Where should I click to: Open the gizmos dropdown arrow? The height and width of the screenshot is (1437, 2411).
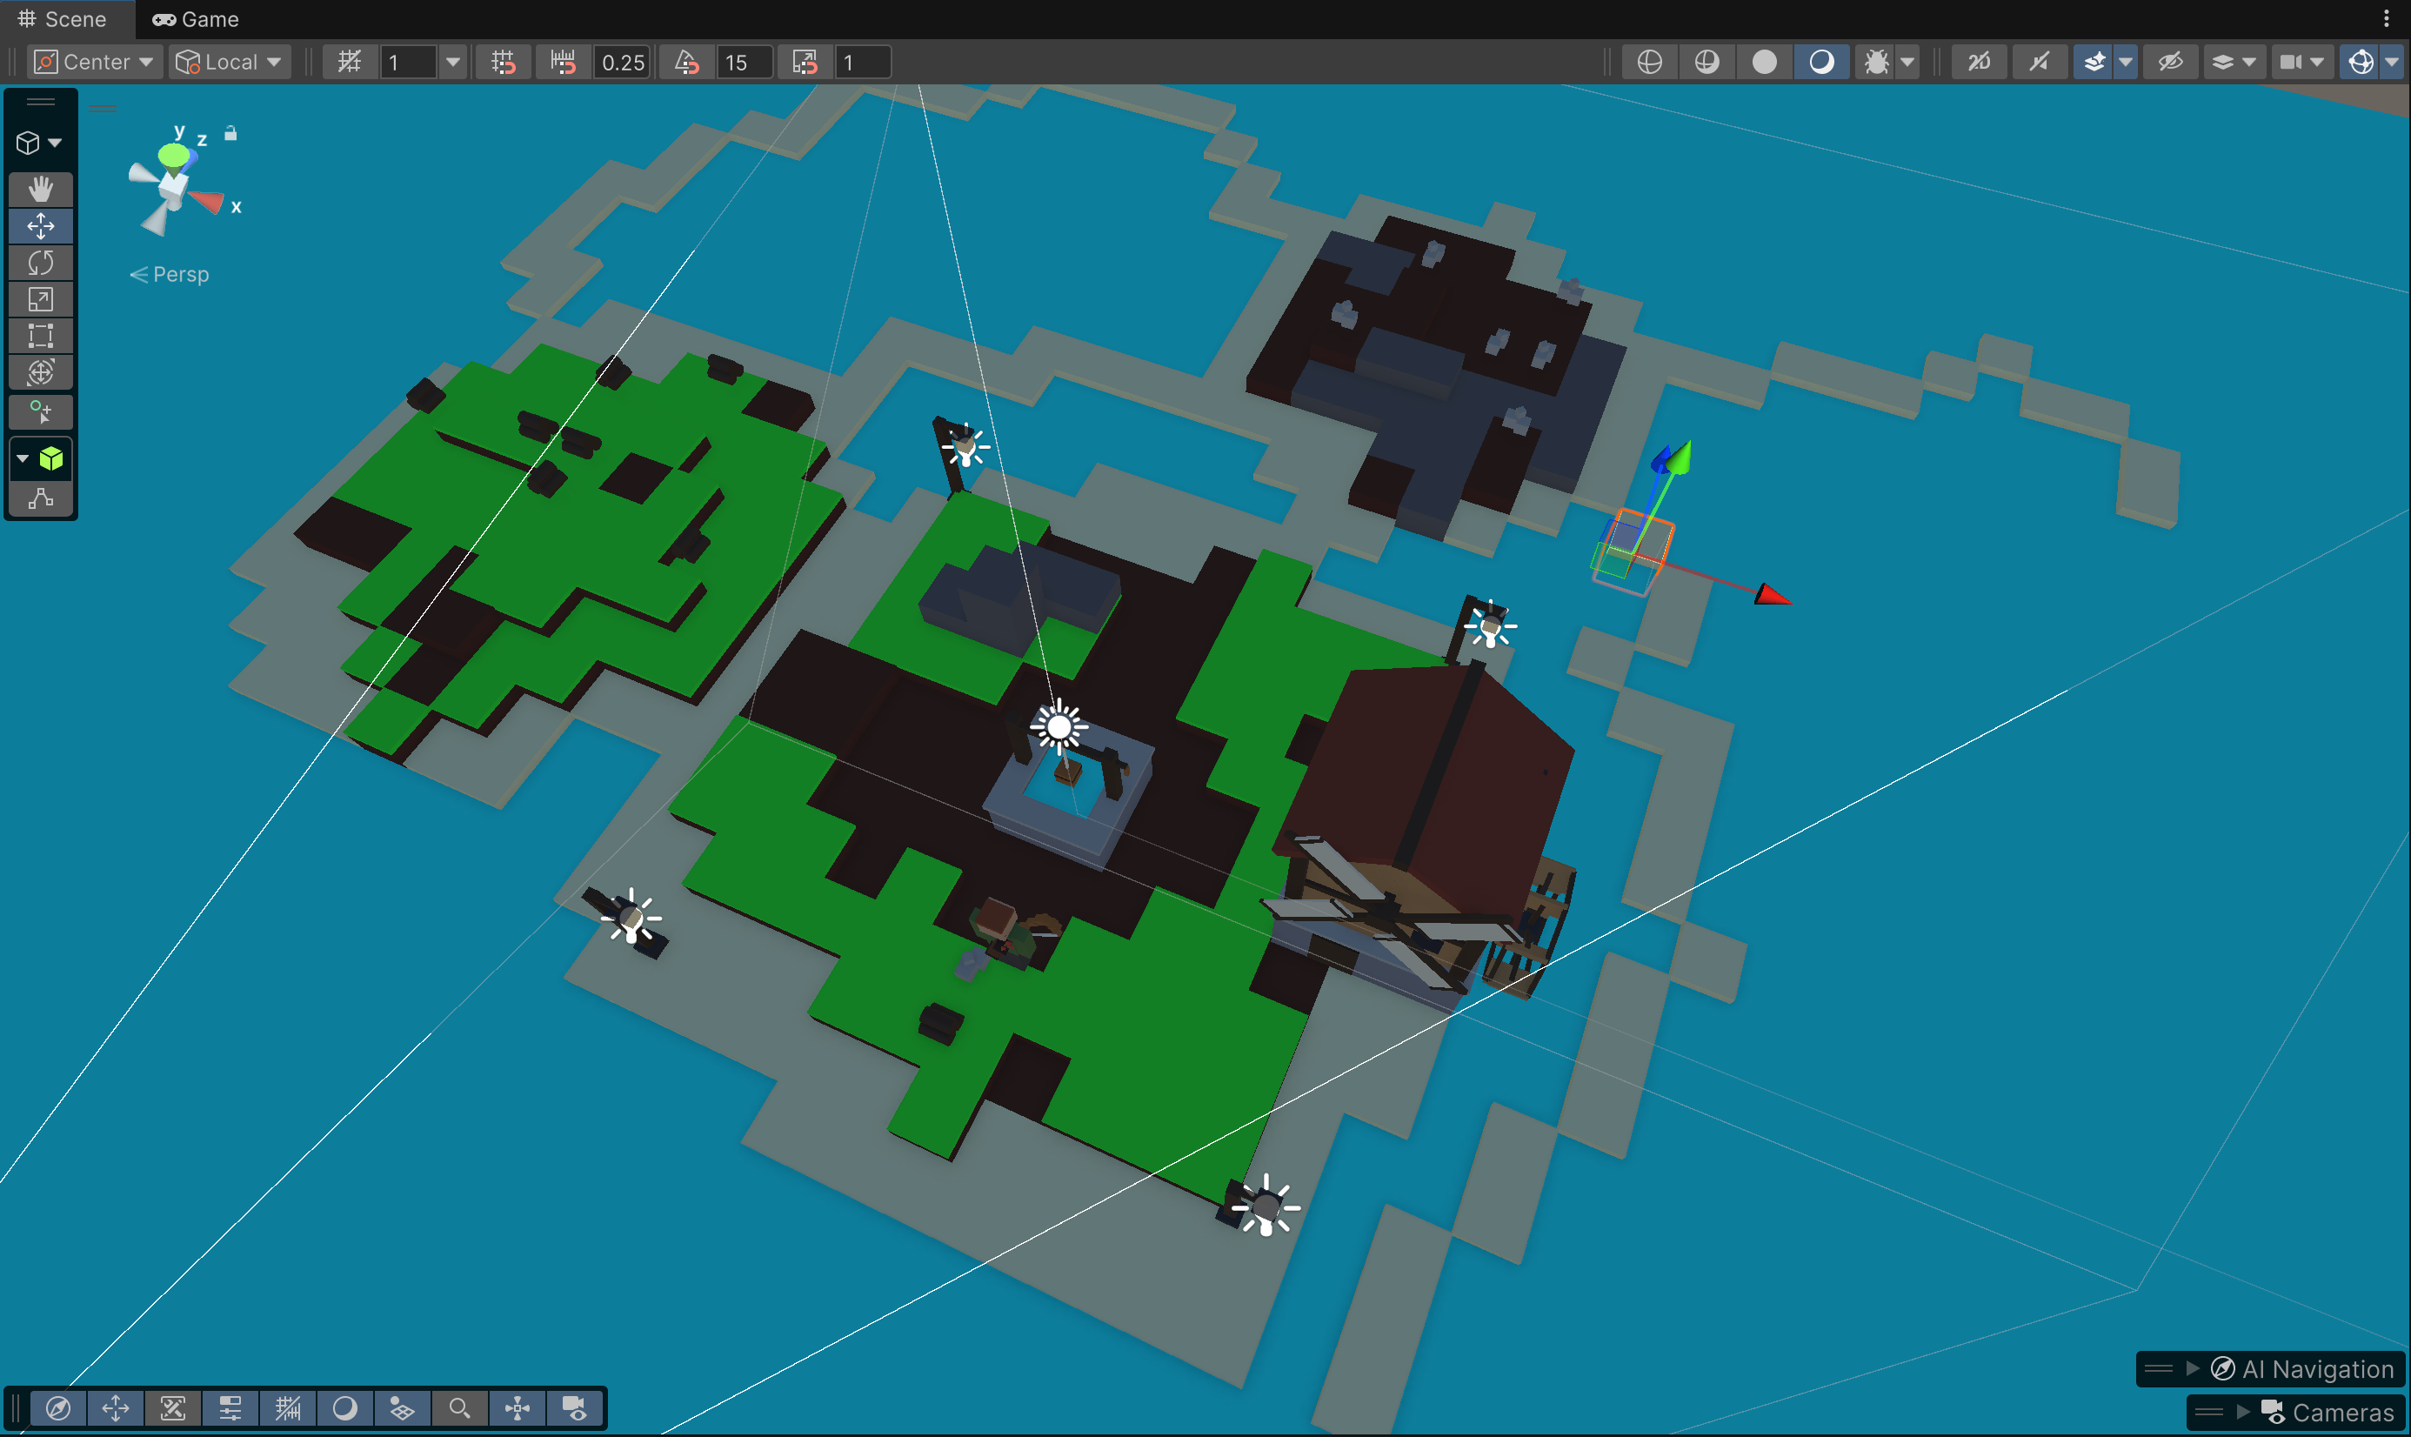click(2392, 62)
